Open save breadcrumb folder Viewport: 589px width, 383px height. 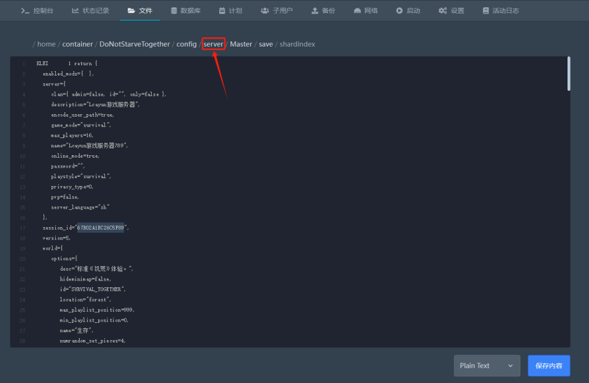(266, 44)
